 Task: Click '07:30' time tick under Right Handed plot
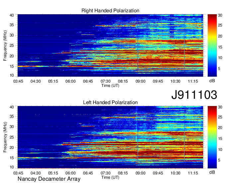point(105,81)
